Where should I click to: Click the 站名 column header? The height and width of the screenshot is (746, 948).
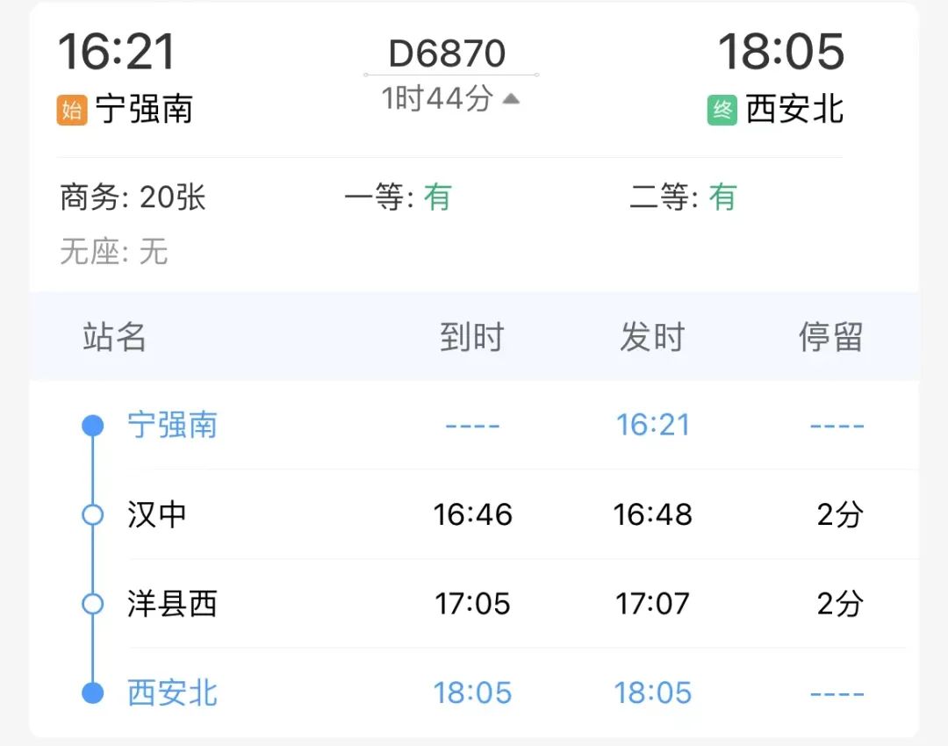coord(114,337)
